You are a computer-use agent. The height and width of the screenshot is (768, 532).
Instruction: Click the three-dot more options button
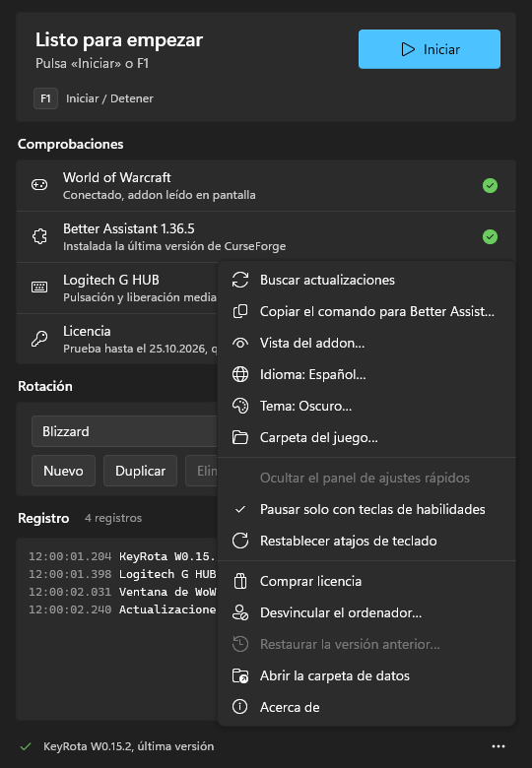coord(499,746)
